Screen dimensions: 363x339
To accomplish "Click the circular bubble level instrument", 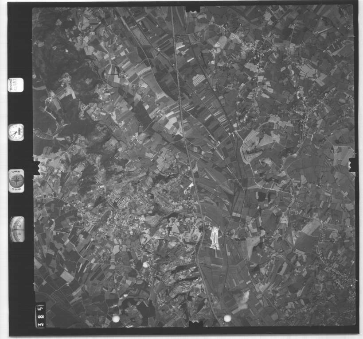I will click(16, 181).
